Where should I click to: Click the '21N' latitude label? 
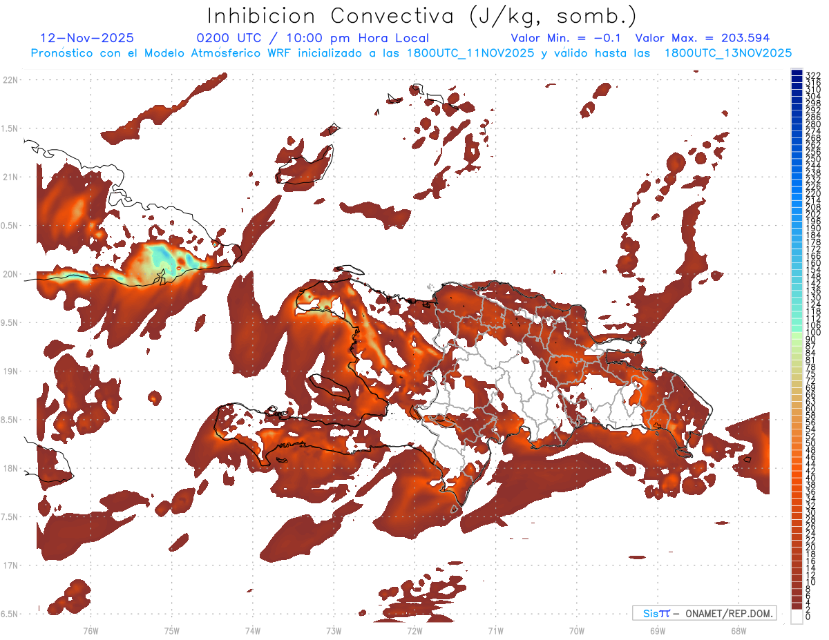click(x=10, y=177)
